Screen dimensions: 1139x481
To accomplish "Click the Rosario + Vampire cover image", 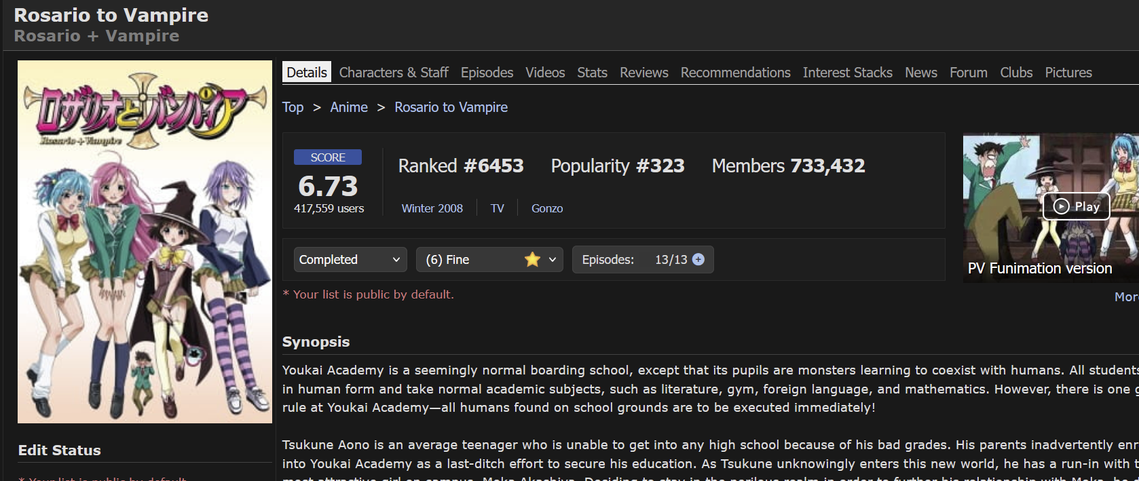I will coord(145,242).
